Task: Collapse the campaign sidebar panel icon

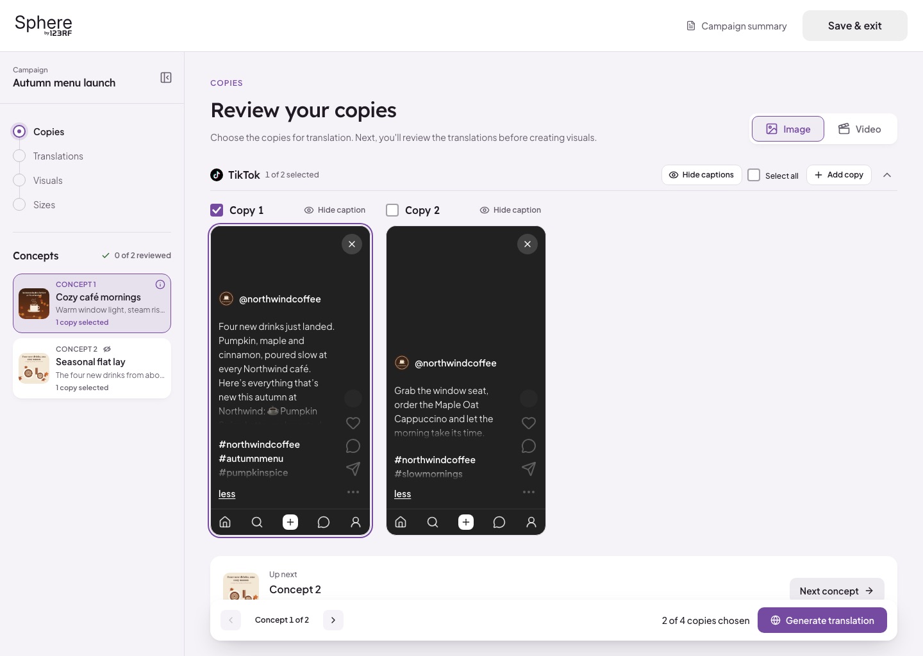Action: tap(166, 78)
